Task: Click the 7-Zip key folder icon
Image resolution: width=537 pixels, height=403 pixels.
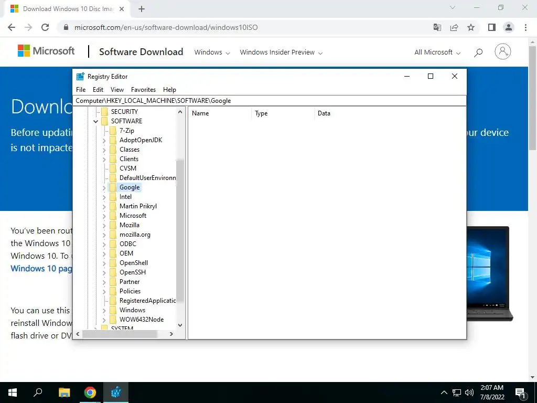Action: coord(113,131)
